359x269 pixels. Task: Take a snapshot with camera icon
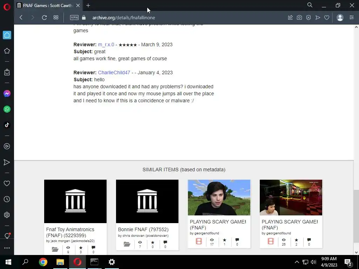299,18
